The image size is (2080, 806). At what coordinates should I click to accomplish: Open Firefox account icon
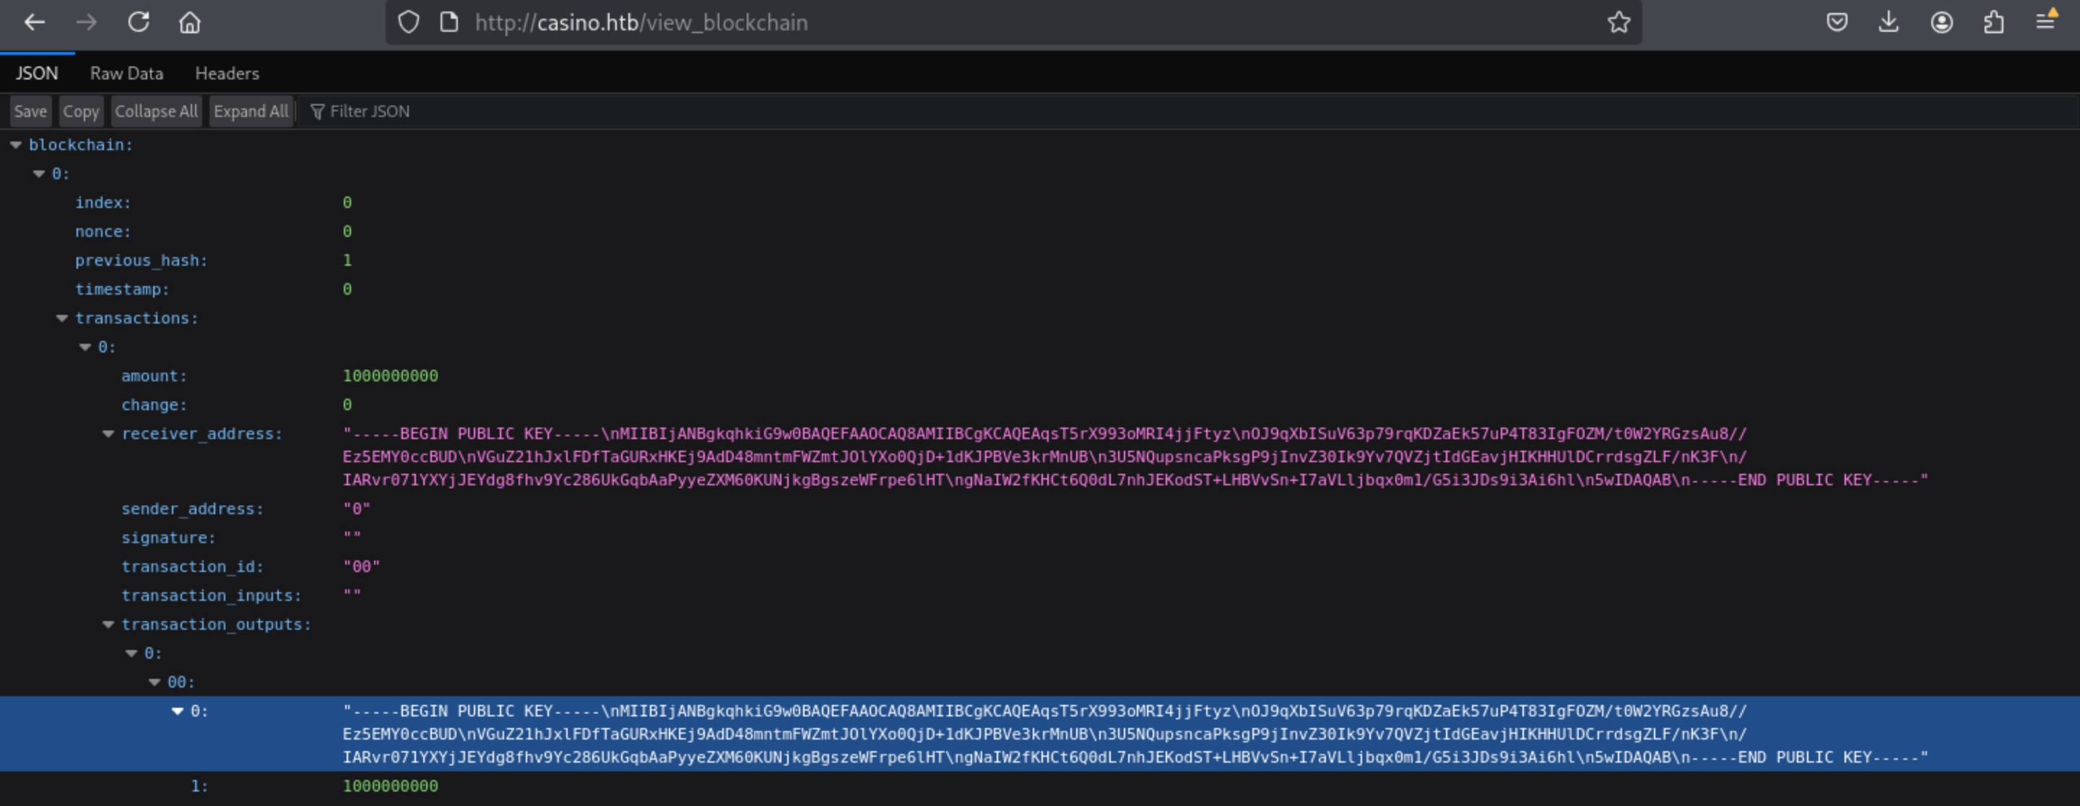point(1941,22)
